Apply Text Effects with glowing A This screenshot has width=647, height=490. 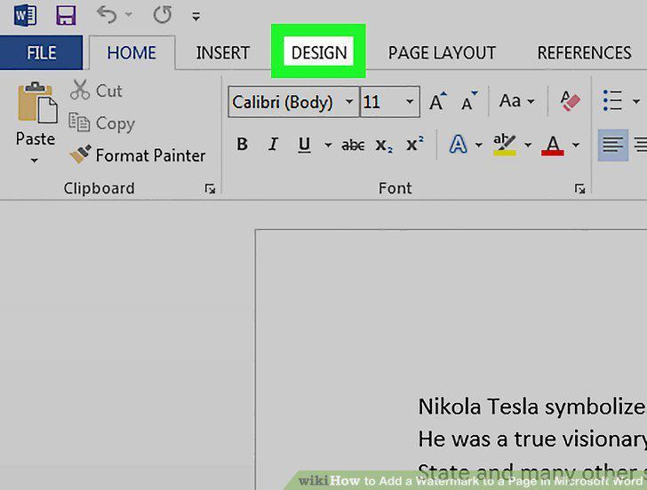pyautogui.click(x=458, y=144)
